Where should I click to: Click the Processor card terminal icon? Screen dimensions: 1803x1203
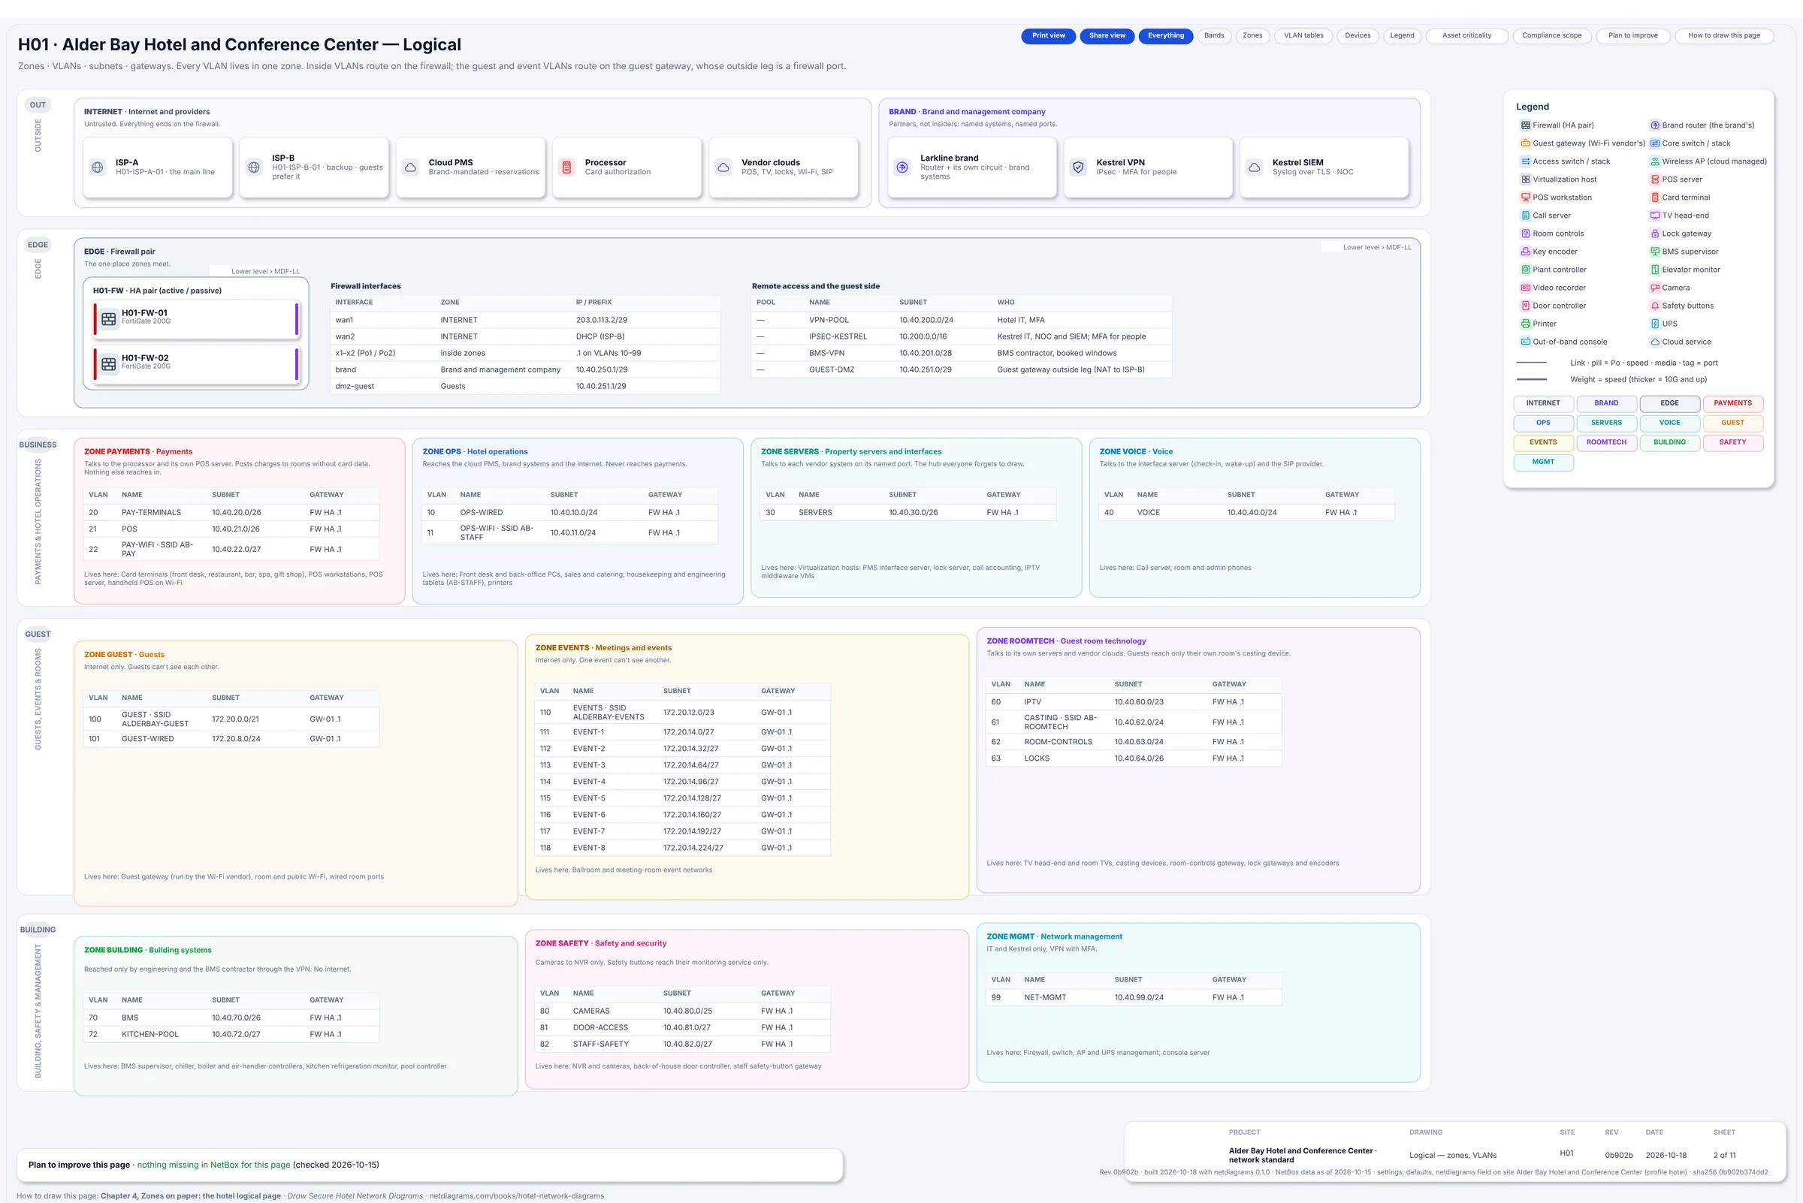coord(566,167)
